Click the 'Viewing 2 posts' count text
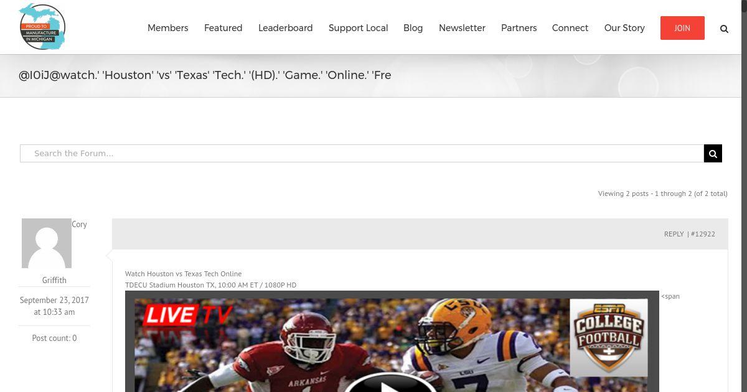The width and height of the screenshot is (747, 392). pyautogui.click(x=662, y=194)
